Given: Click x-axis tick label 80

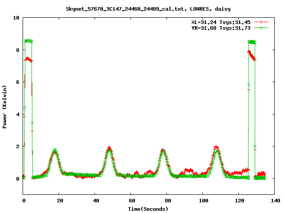Looking at the screenshot, I should 168,201.
